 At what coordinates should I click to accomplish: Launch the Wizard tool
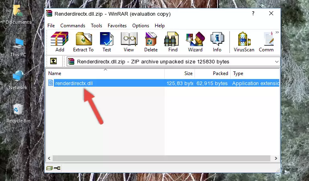click(x=195, y=42)
